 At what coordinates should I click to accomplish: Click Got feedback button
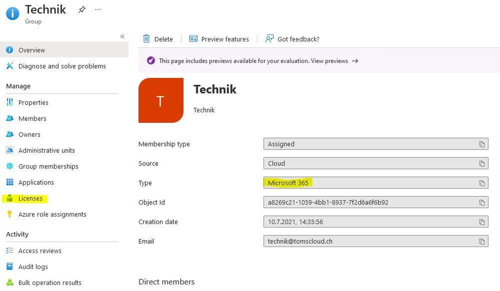(x=292, y=39)
